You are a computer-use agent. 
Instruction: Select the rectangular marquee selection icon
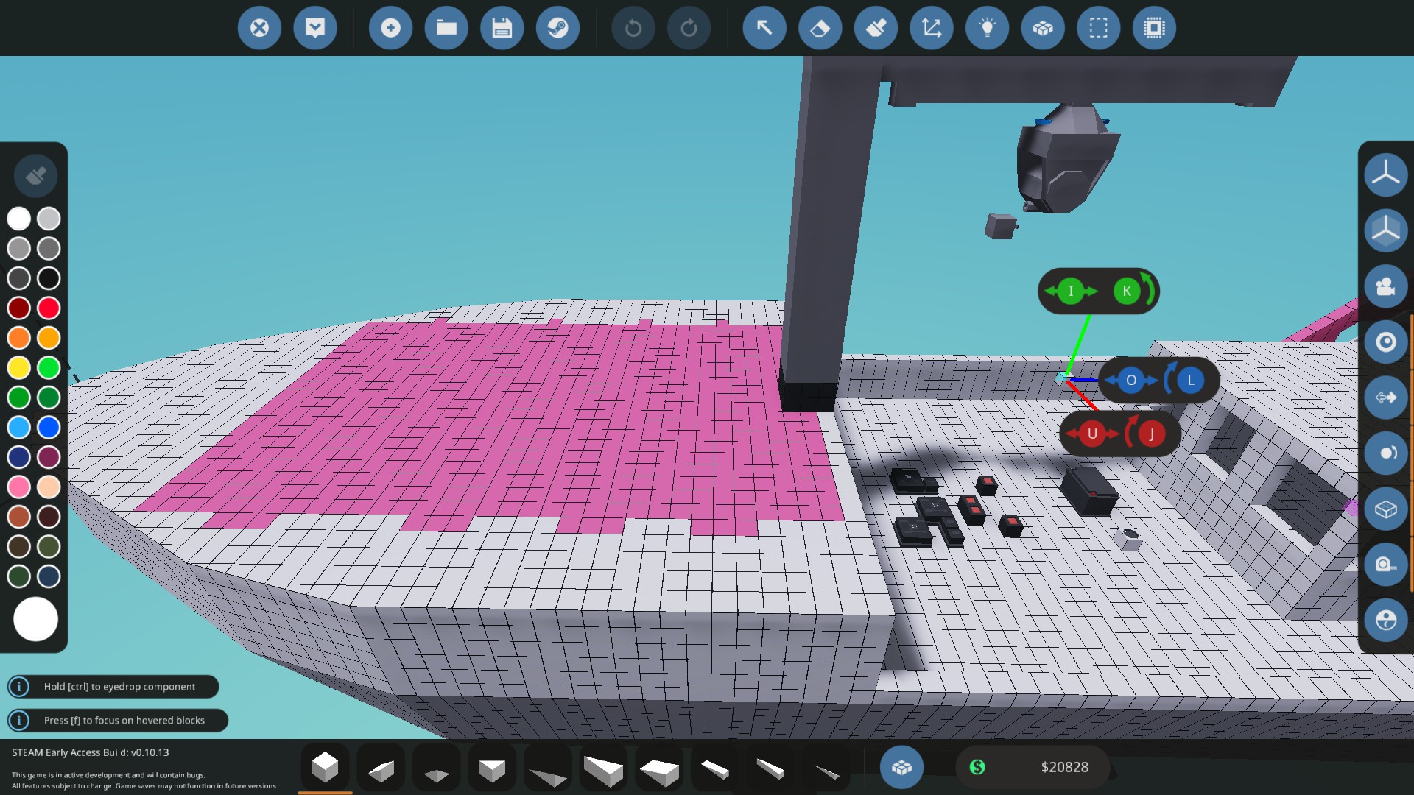tap(1099, 28)
